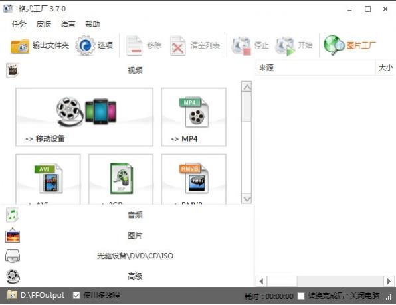
Task: Click the format list vertical scrollbar thumb
Action: [x=247, y=107]
